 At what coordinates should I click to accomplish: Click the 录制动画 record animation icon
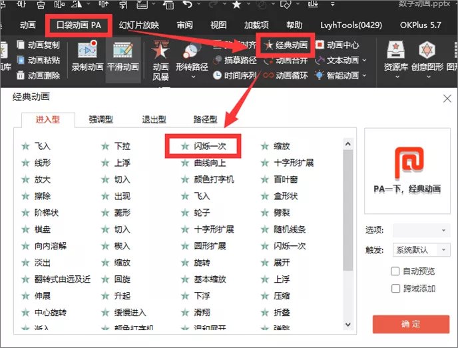click(87, 50)
